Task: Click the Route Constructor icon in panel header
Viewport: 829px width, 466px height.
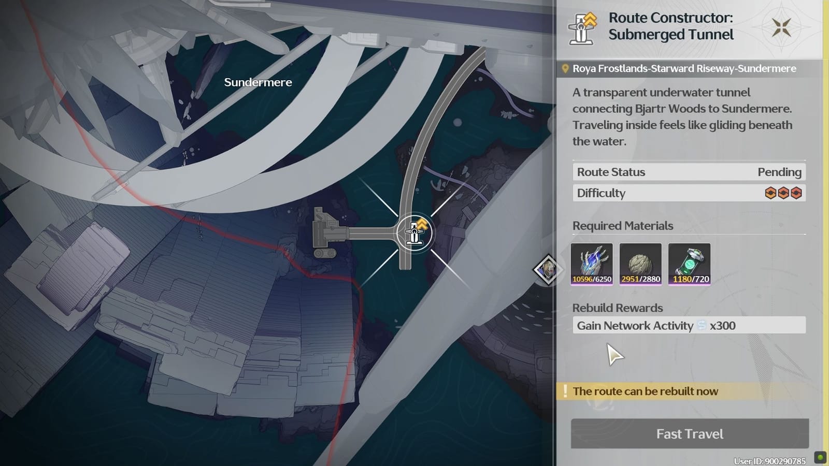Action: (583, 28)
